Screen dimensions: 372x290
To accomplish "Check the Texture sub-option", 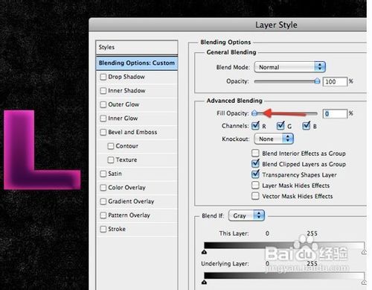I will point(111,160).
